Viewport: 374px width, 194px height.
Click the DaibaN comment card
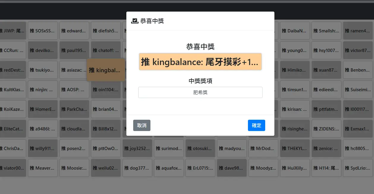[x=295, y=31]
